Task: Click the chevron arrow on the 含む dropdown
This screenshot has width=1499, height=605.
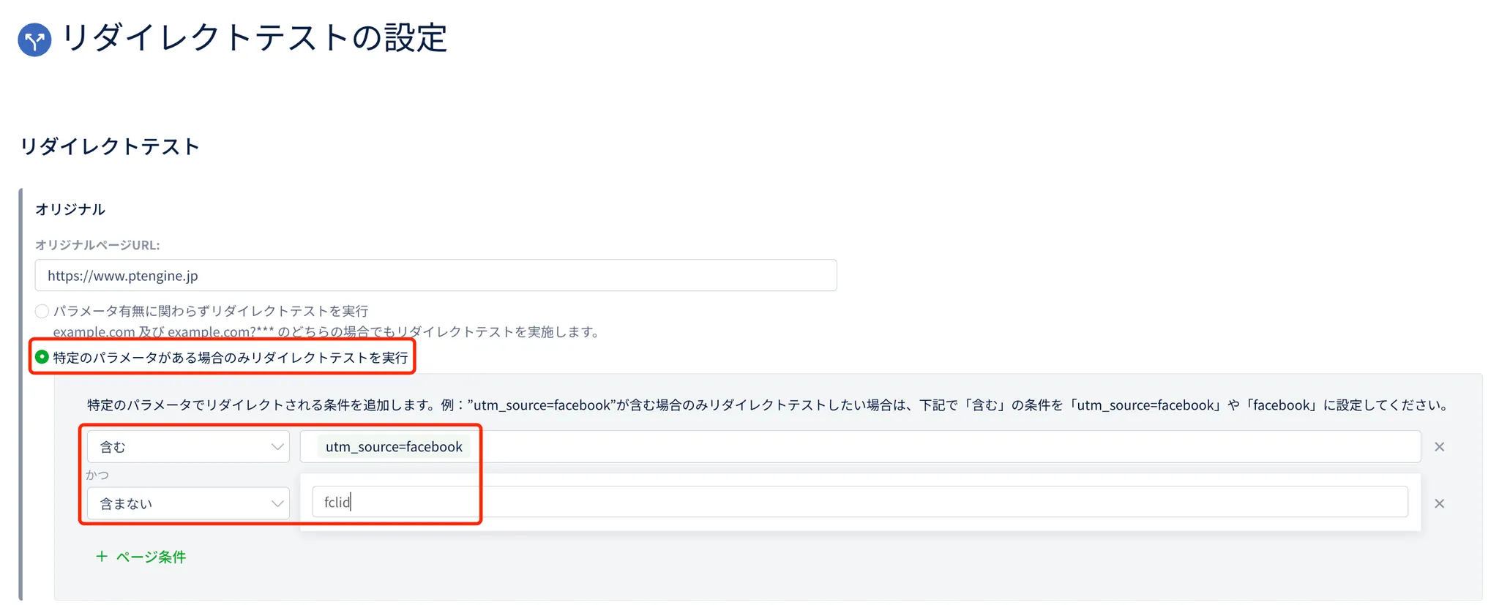Action: coord(277,447)
